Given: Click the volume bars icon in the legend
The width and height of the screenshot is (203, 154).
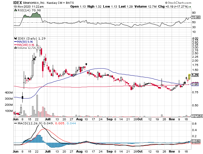Looking at the screenshot, I should [15, 48].
